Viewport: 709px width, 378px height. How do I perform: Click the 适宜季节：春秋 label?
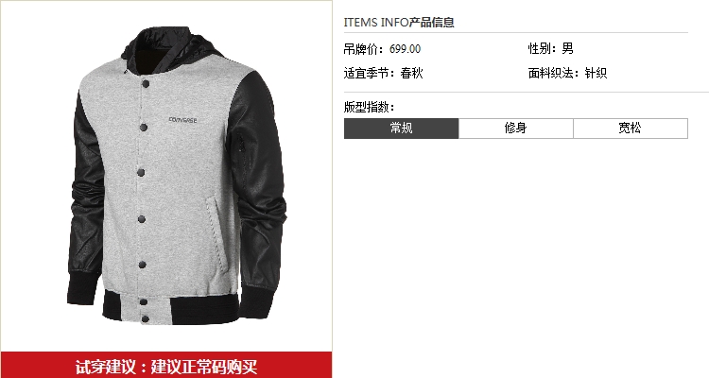pyautogui.click(x=384, y=73)
